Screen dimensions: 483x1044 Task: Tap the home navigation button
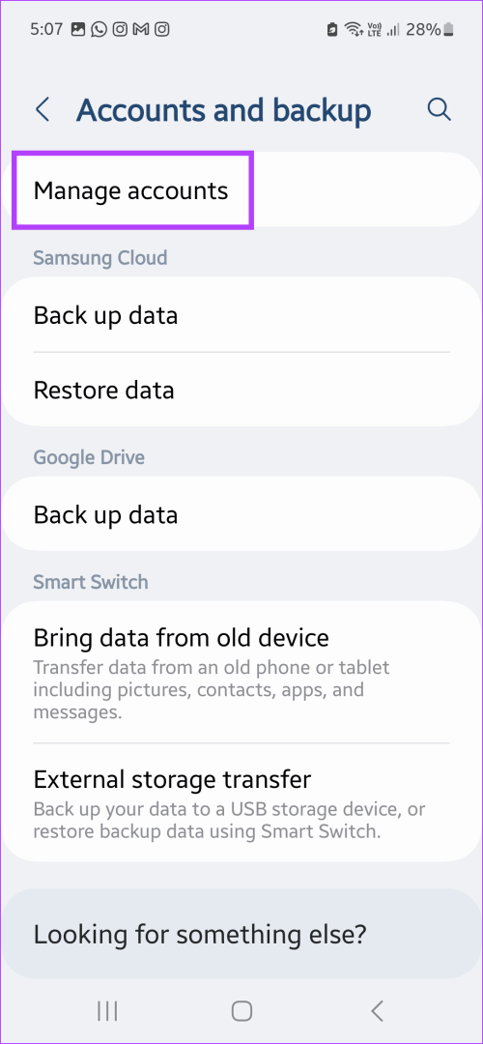pos(241,1011)
